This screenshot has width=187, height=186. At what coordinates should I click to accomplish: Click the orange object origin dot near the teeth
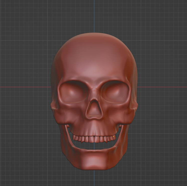[114, 136]
